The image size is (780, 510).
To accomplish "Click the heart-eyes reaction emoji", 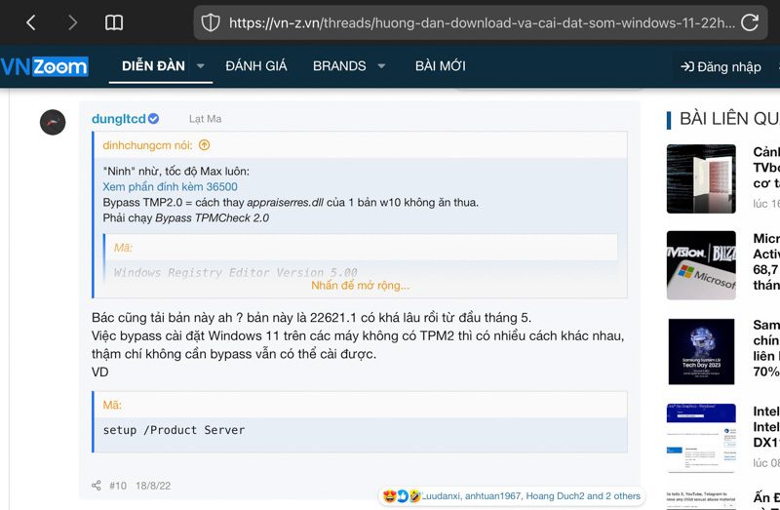I will [389, 496].
